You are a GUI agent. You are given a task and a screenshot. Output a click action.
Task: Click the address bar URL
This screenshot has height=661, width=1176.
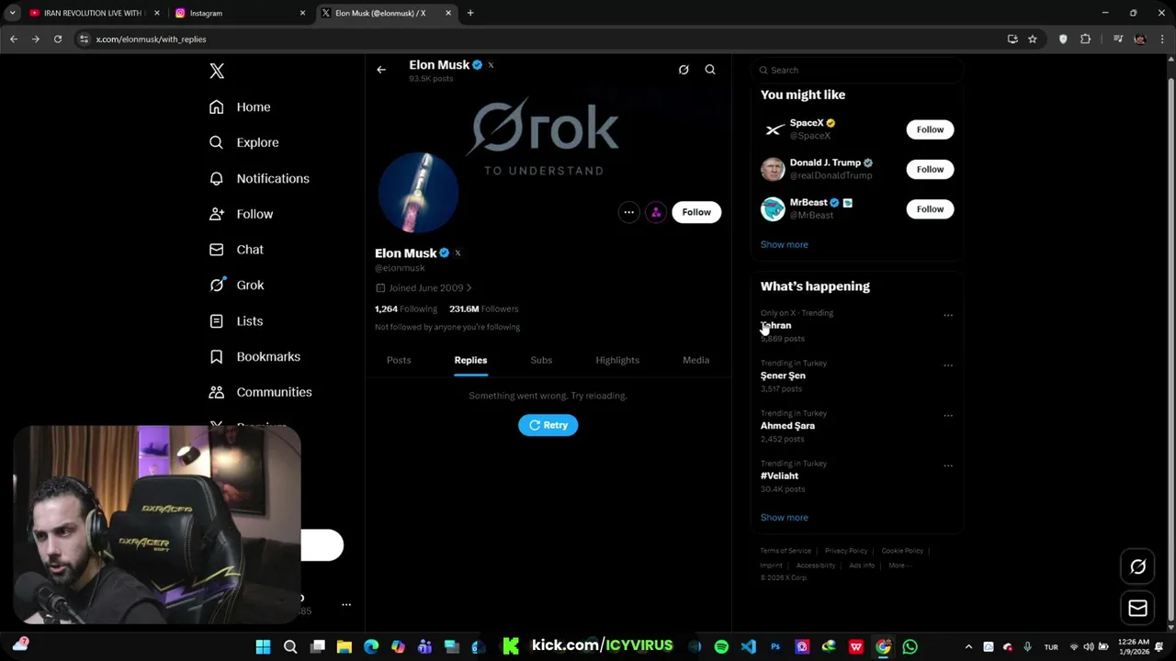point(151,39)
